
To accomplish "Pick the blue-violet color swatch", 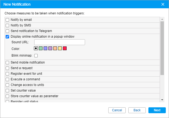I will [x=45, y=48].
